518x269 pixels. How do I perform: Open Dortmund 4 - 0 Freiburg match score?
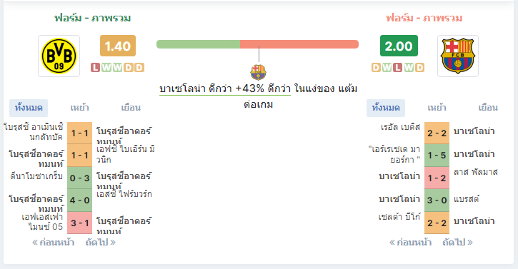pos(79,200)
